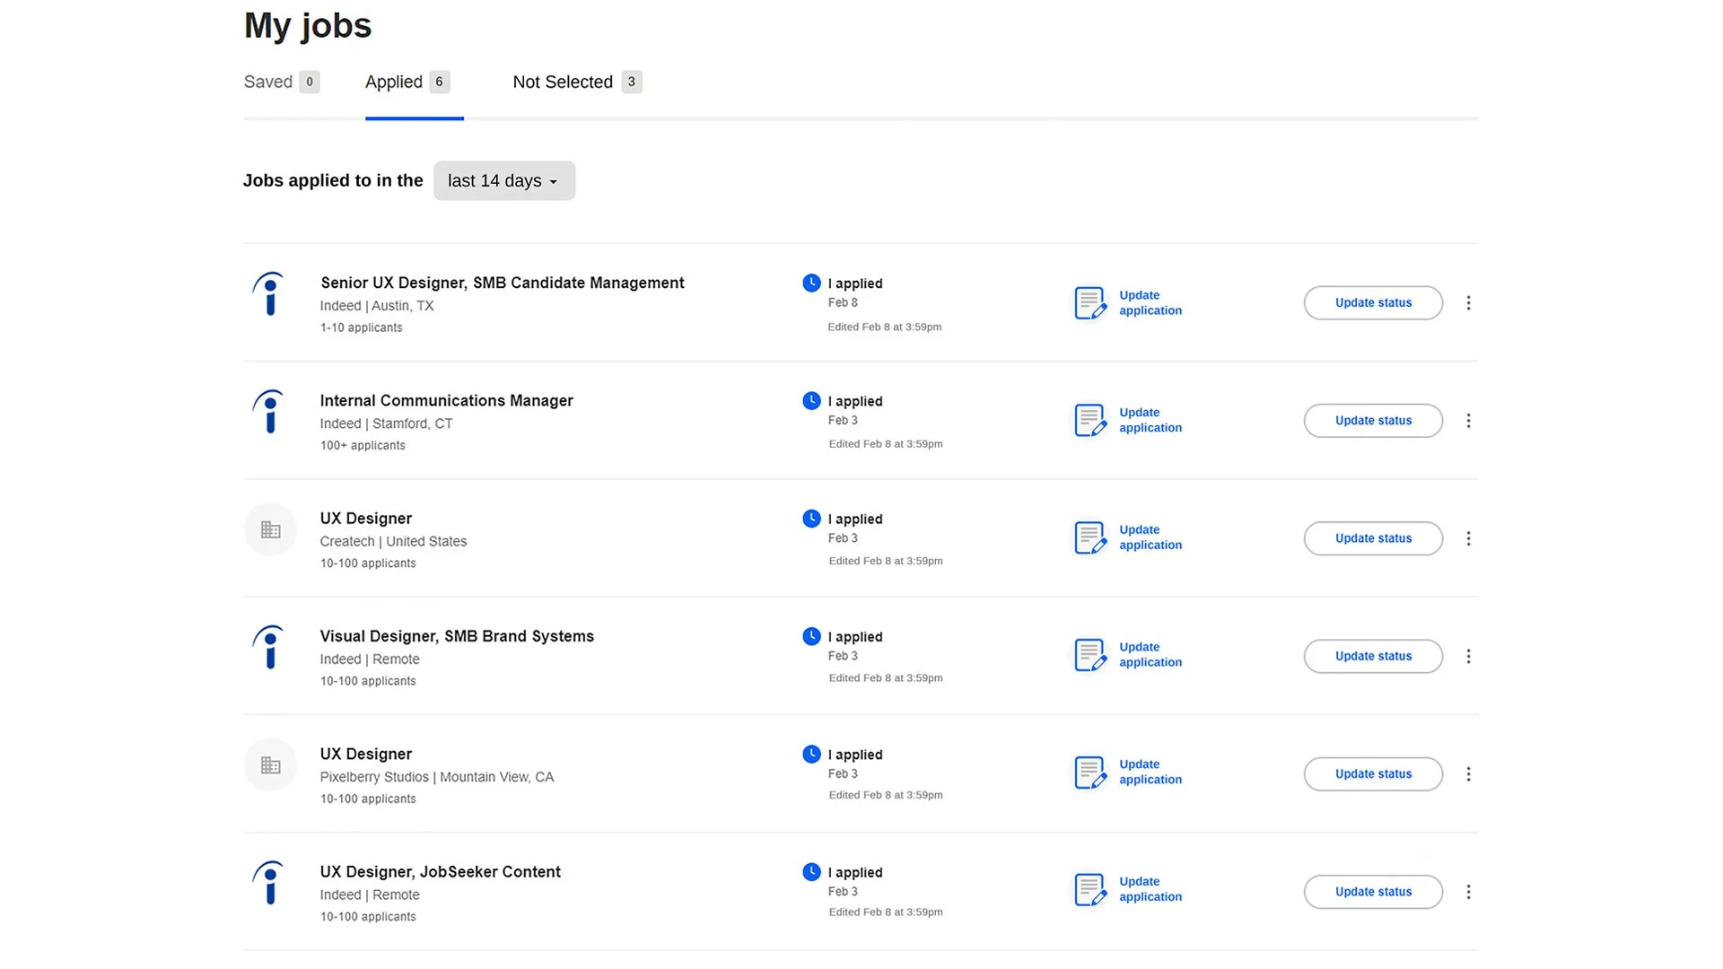Click the building placeholder icon for the Createch UX Designer job

point(270,529)
